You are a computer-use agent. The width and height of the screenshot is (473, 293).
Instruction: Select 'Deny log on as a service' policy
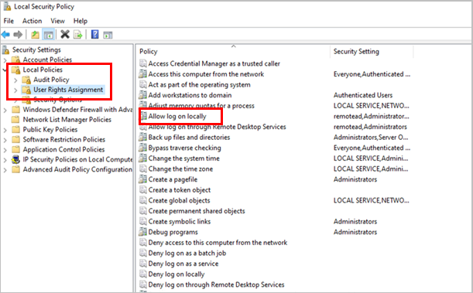coord(183,264)
